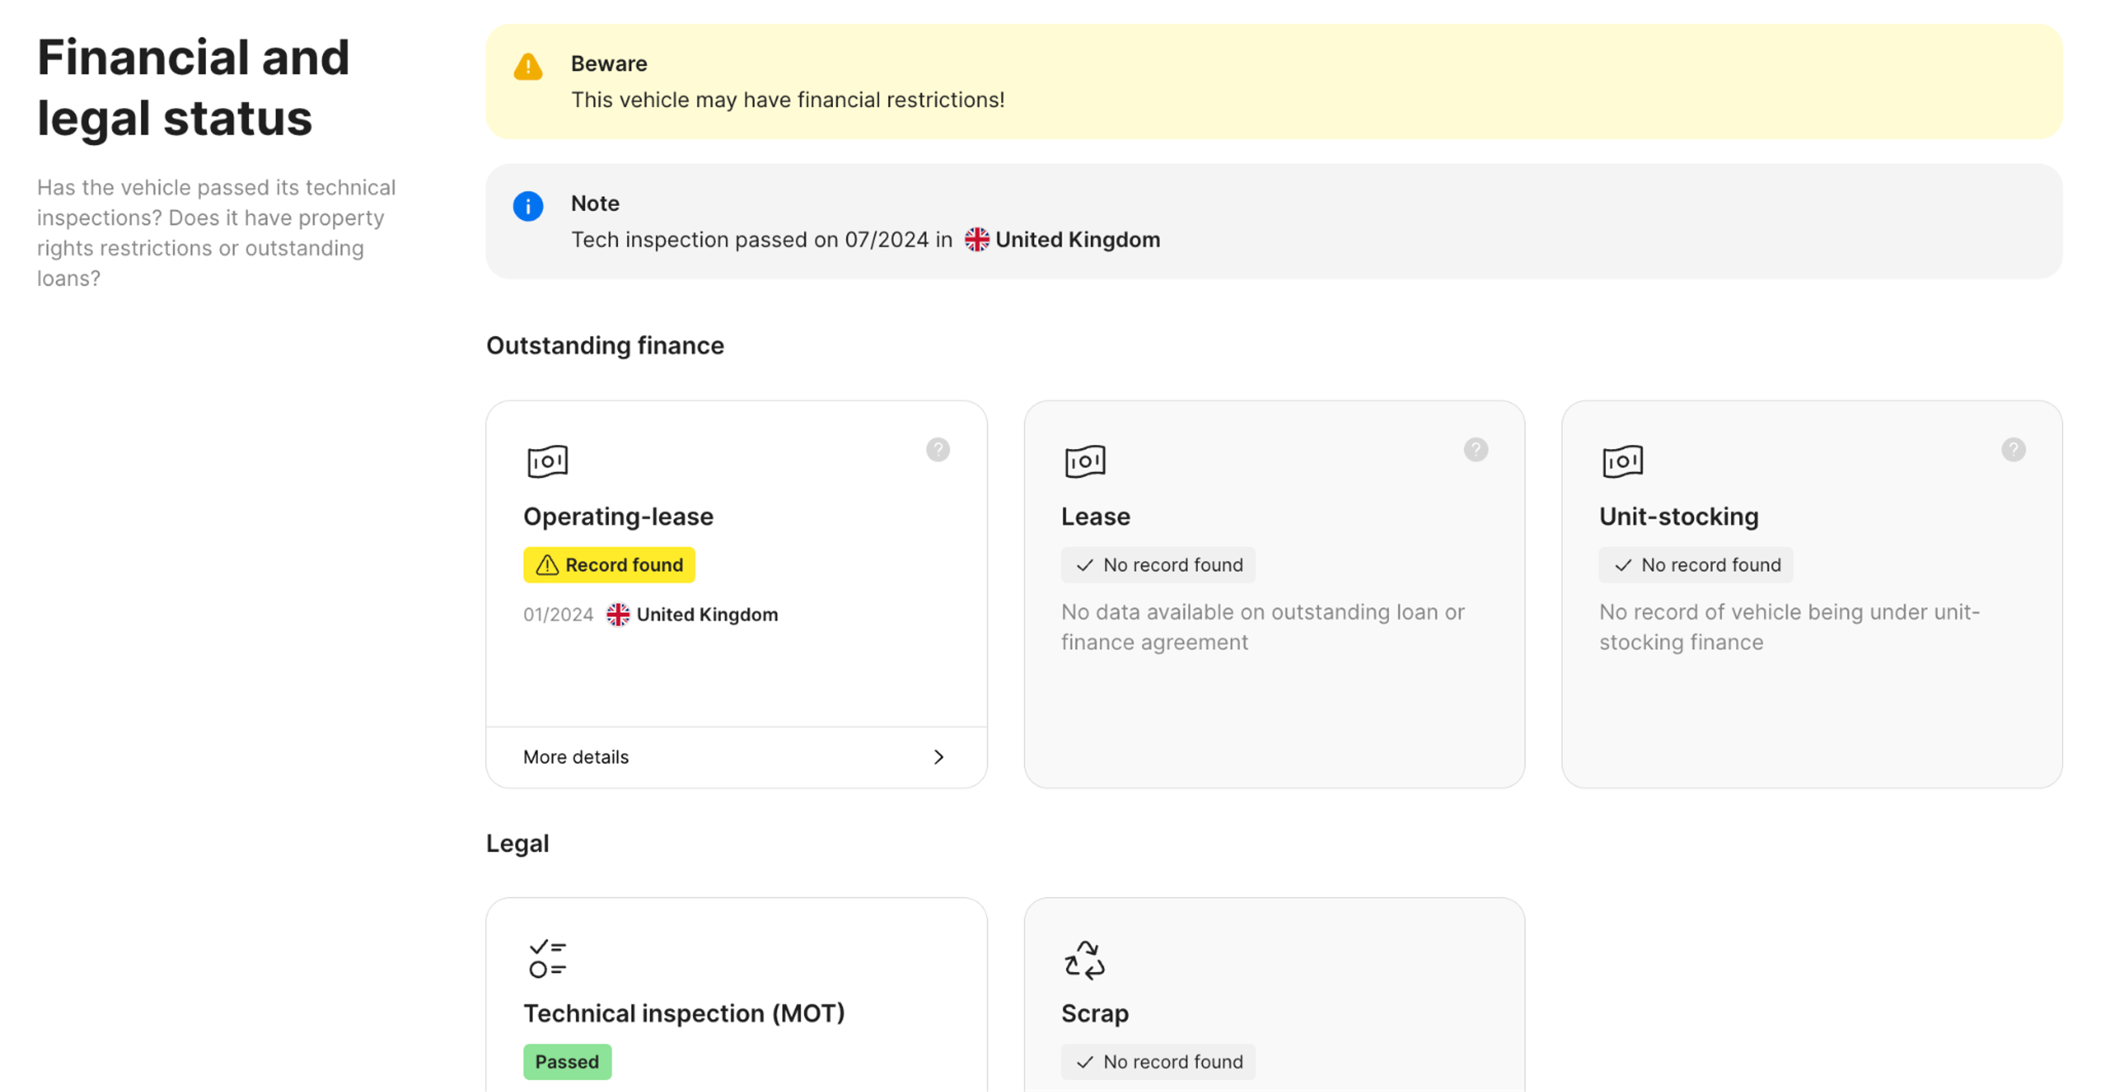The height and width of the screenshot is (1092, 2105).
Task: Open the help tooltip on the Unit-stocking card
Action: tap(2013, 450)
